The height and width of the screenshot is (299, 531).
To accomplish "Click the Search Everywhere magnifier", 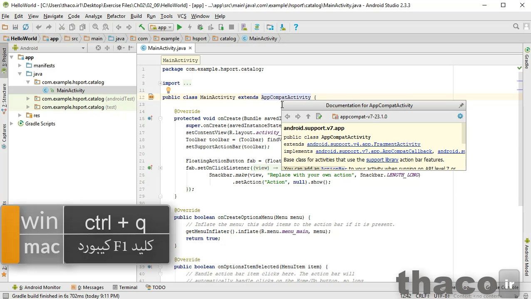I will pyautogui.click(x=516, y=27).
